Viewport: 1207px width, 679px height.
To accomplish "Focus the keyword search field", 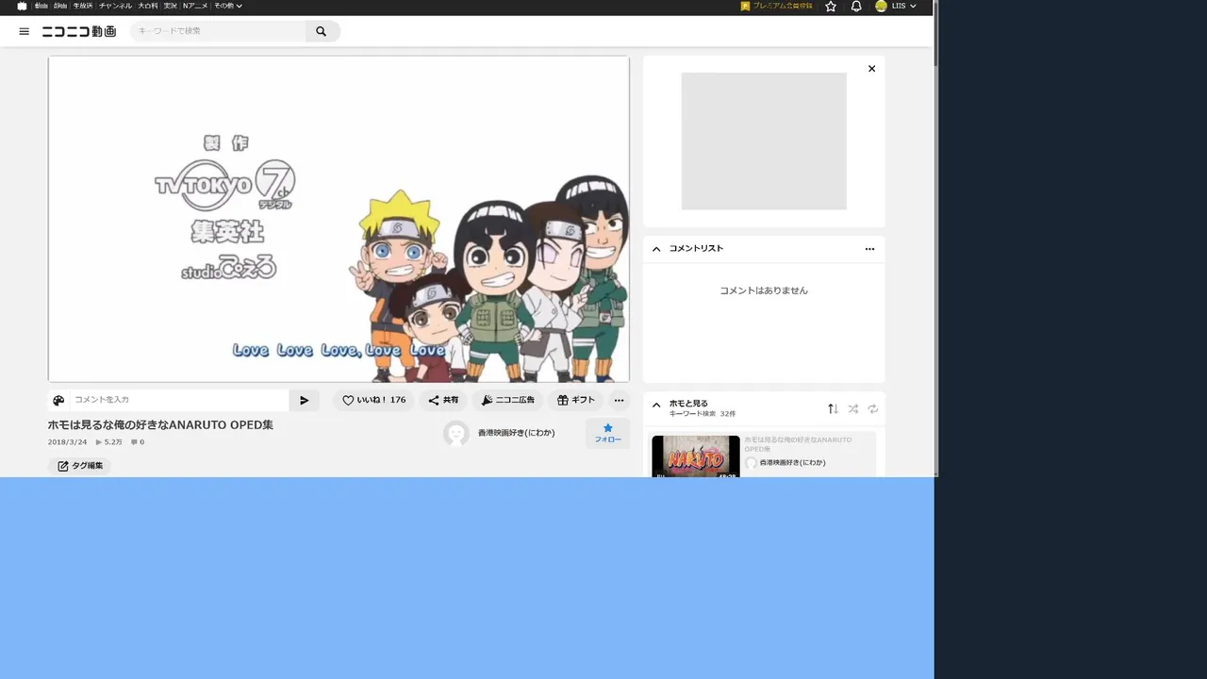I will click(218, 31).
